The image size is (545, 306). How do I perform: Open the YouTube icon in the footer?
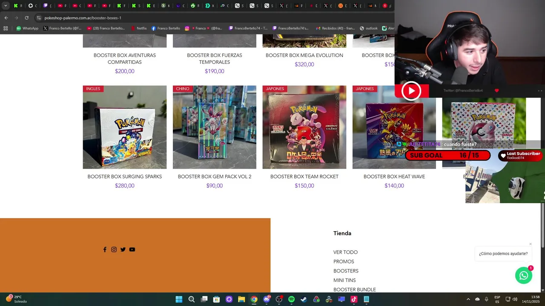click(x=132, y=249)
